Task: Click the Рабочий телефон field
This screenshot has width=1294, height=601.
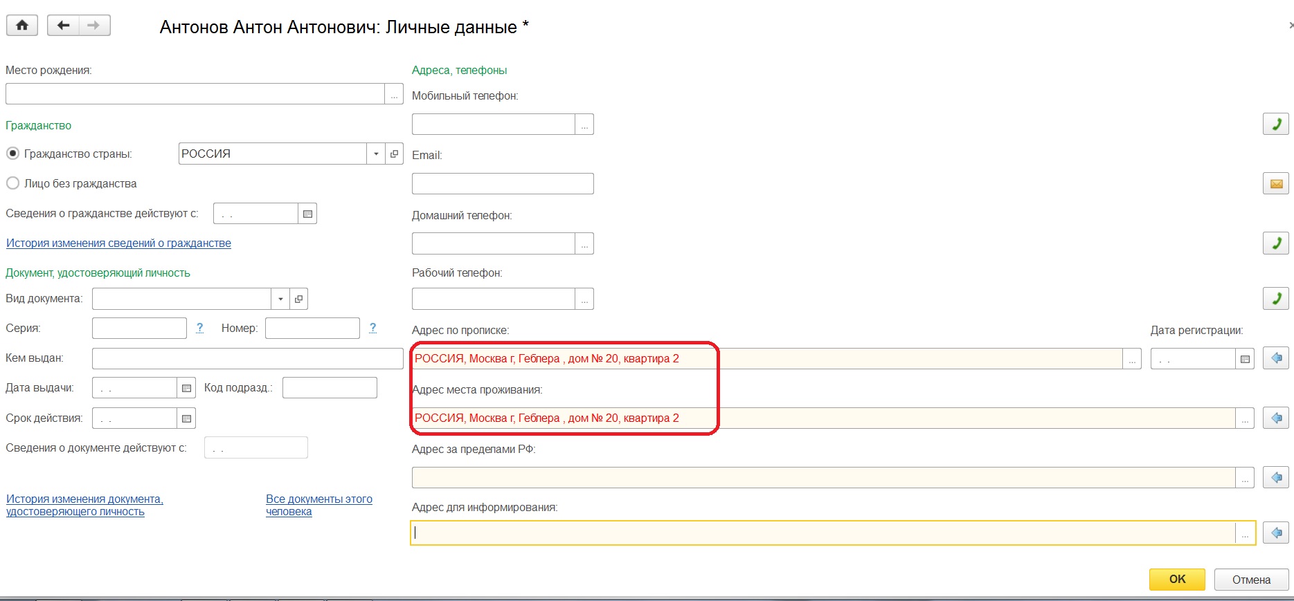Action: click(x=494, y=299)
